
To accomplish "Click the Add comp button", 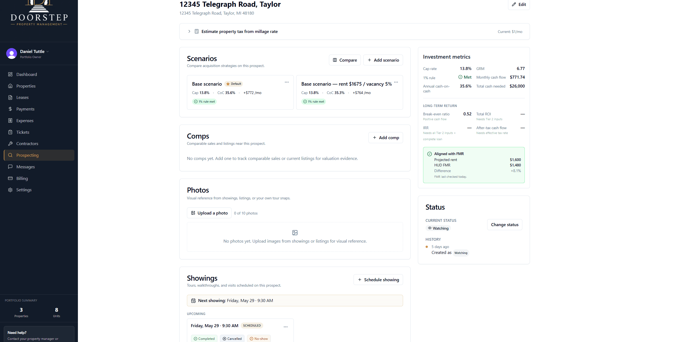I will tap(386, 138).
